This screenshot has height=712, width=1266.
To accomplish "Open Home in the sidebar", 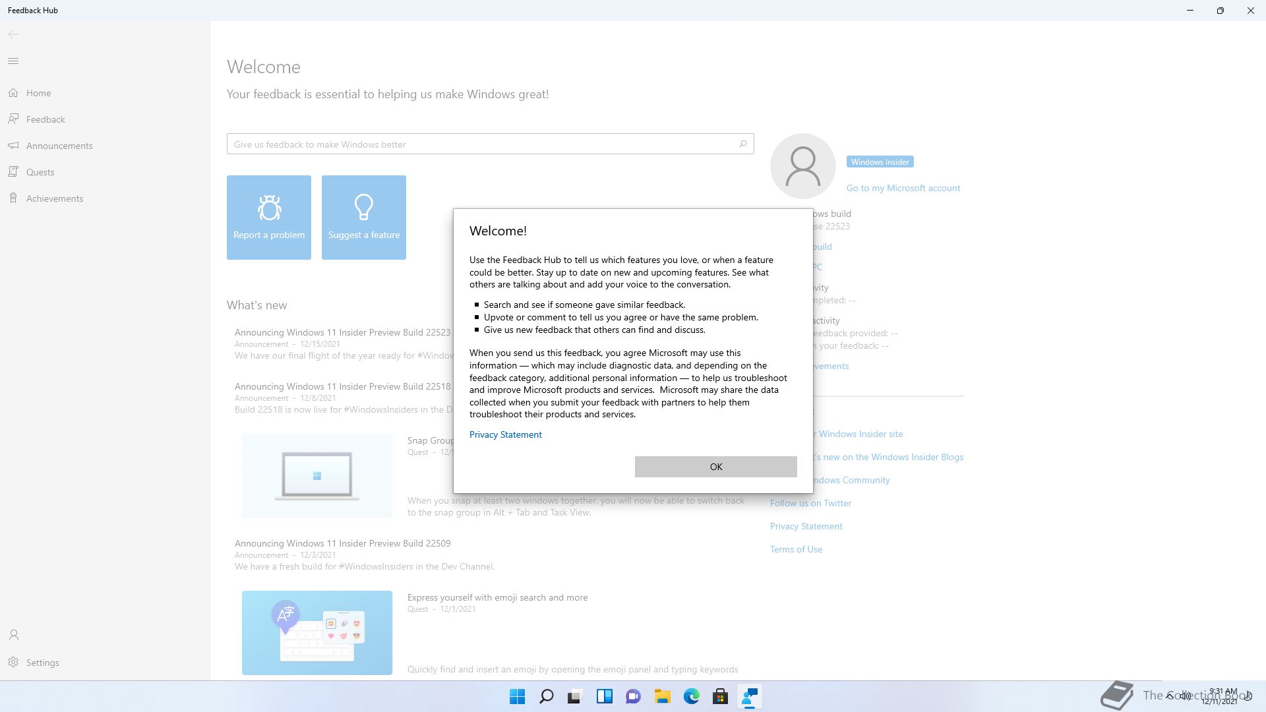I will (x=105, y=93).
